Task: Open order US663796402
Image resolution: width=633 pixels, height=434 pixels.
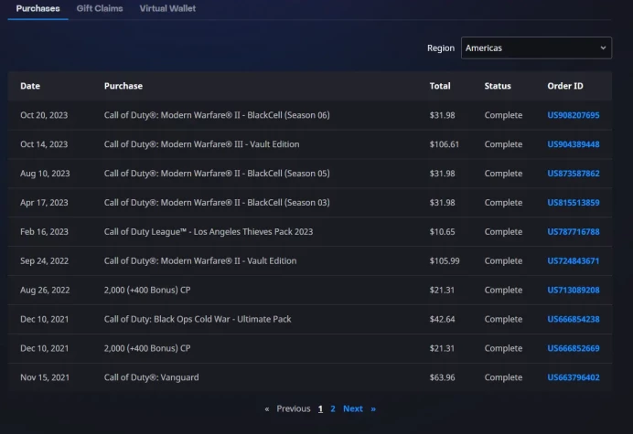Action: click(574, 377)
